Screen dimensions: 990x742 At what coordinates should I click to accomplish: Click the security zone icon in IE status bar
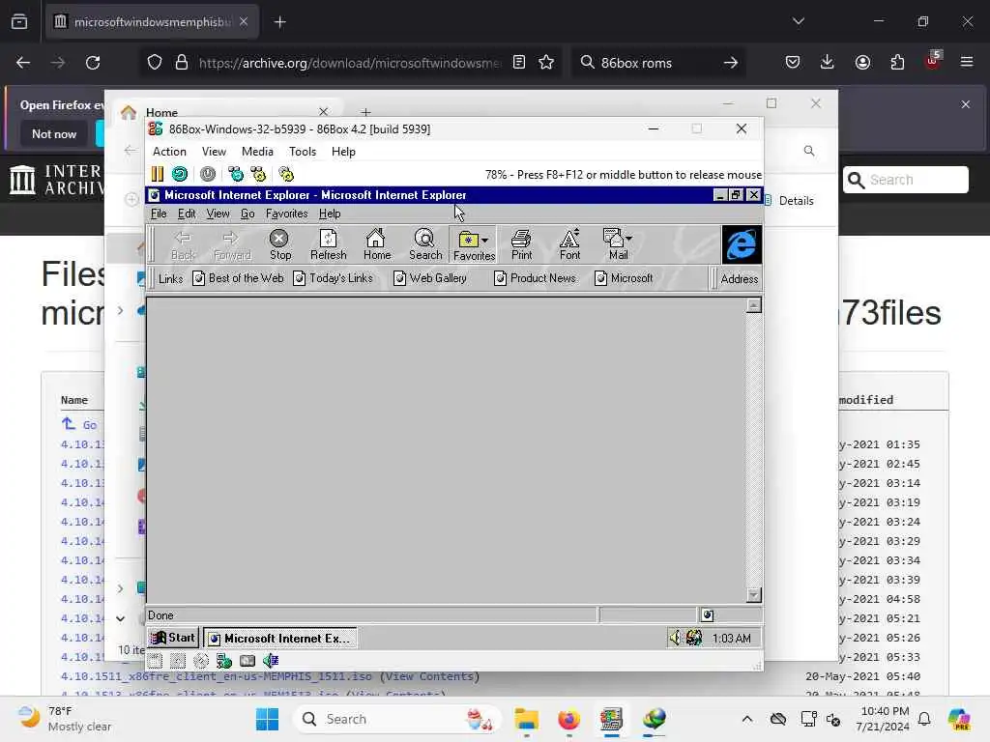(707, 615)
